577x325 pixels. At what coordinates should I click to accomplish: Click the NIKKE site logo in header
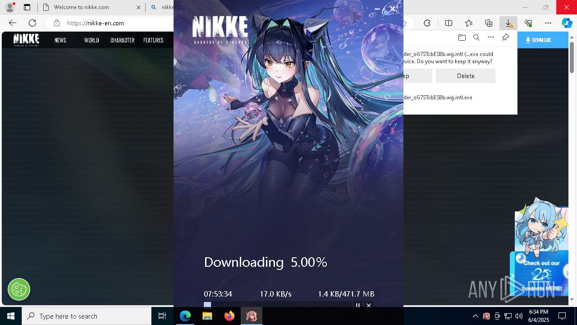26,40
